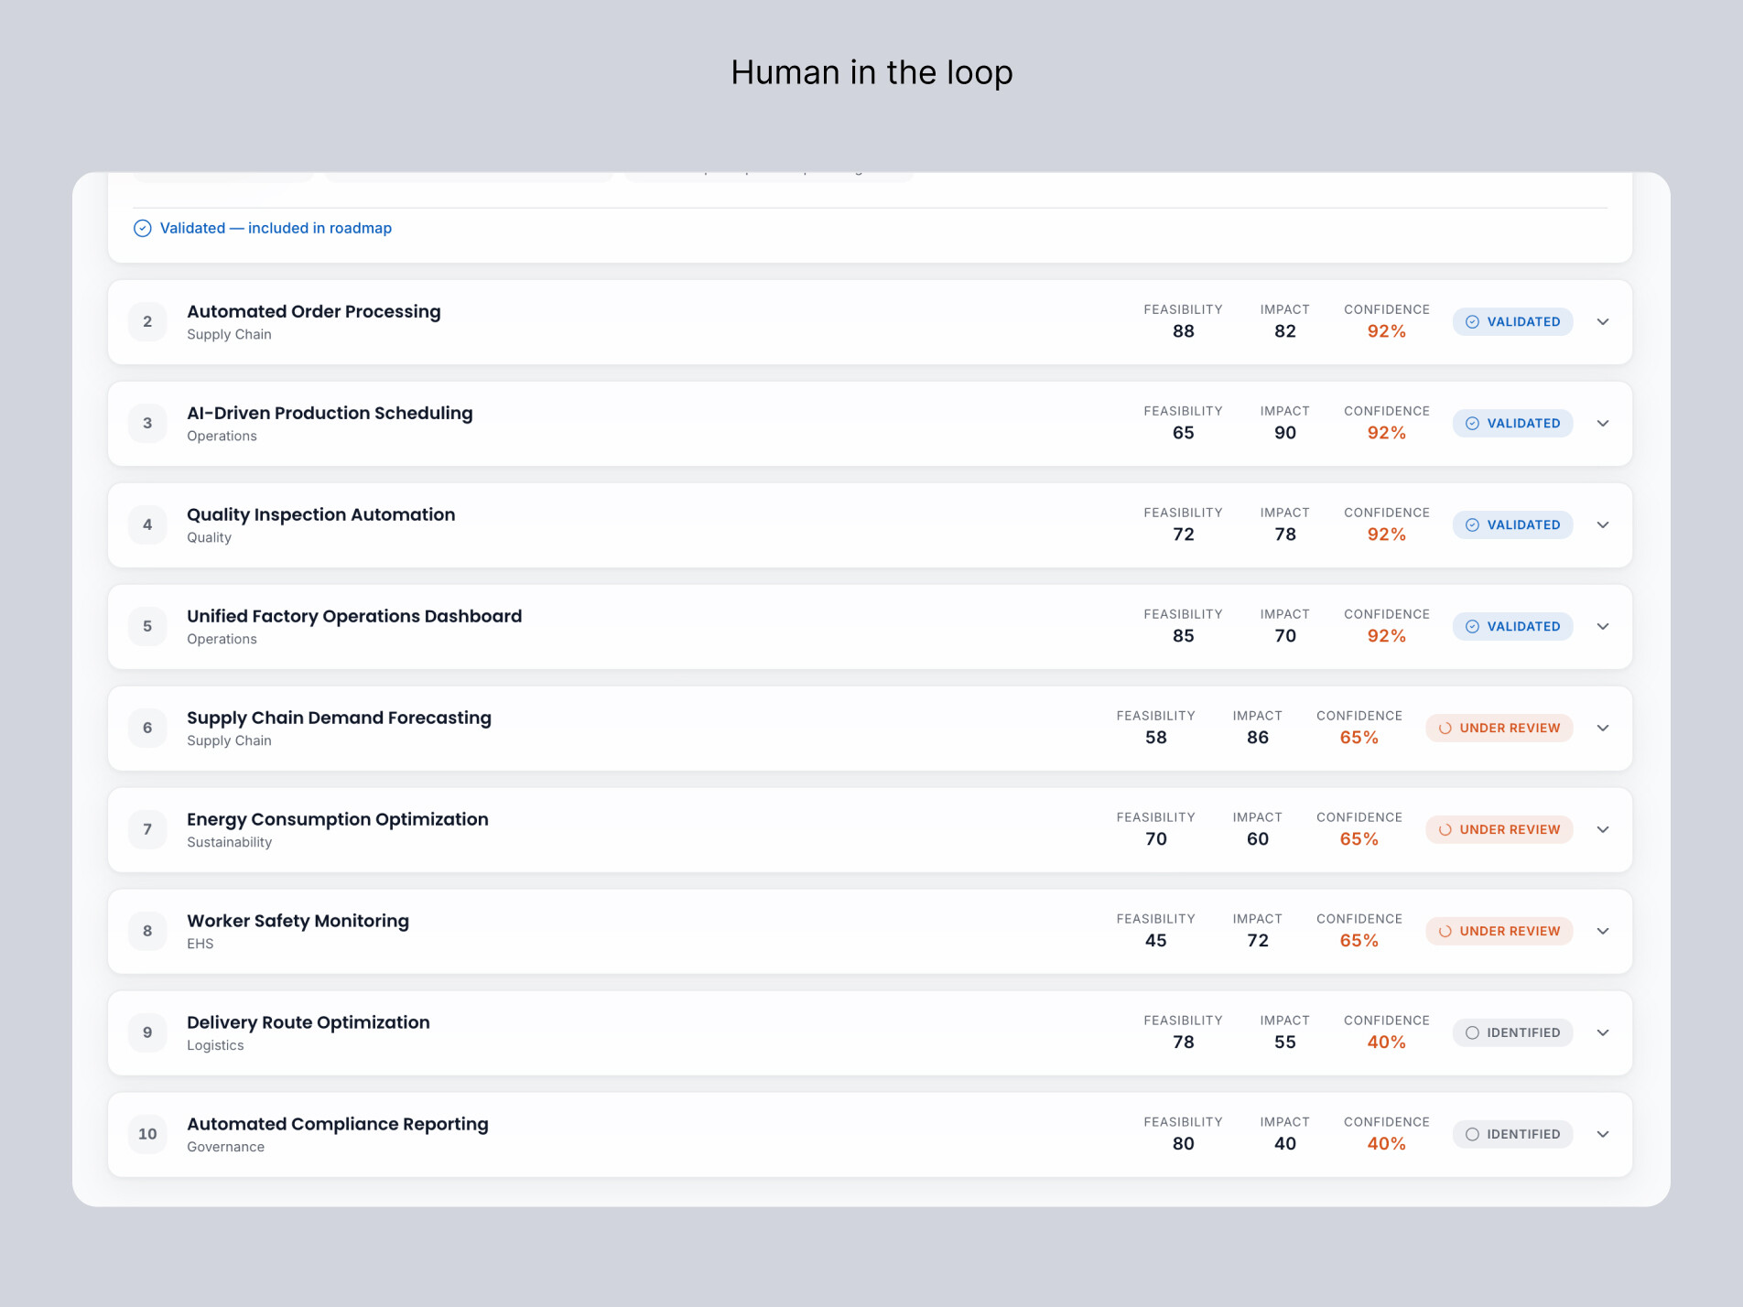Click Identified badge for Automated Compliance Reporting
This screenshot has width=1743, height=1307.
(x=1512, y=1135)
